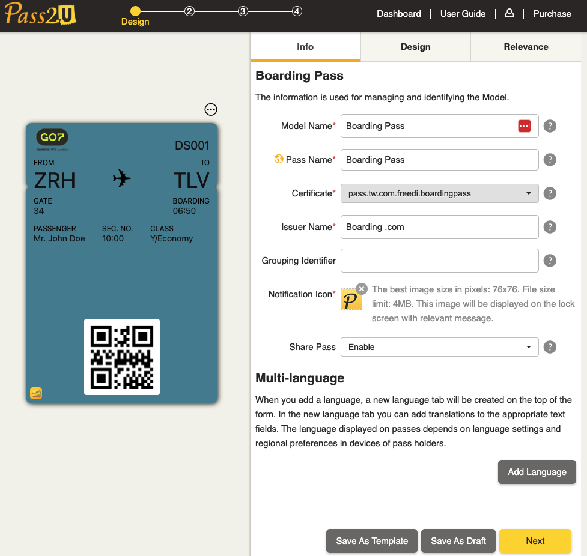
Task: Click inside the Grouping Identifier field
Action: [439, 261]
